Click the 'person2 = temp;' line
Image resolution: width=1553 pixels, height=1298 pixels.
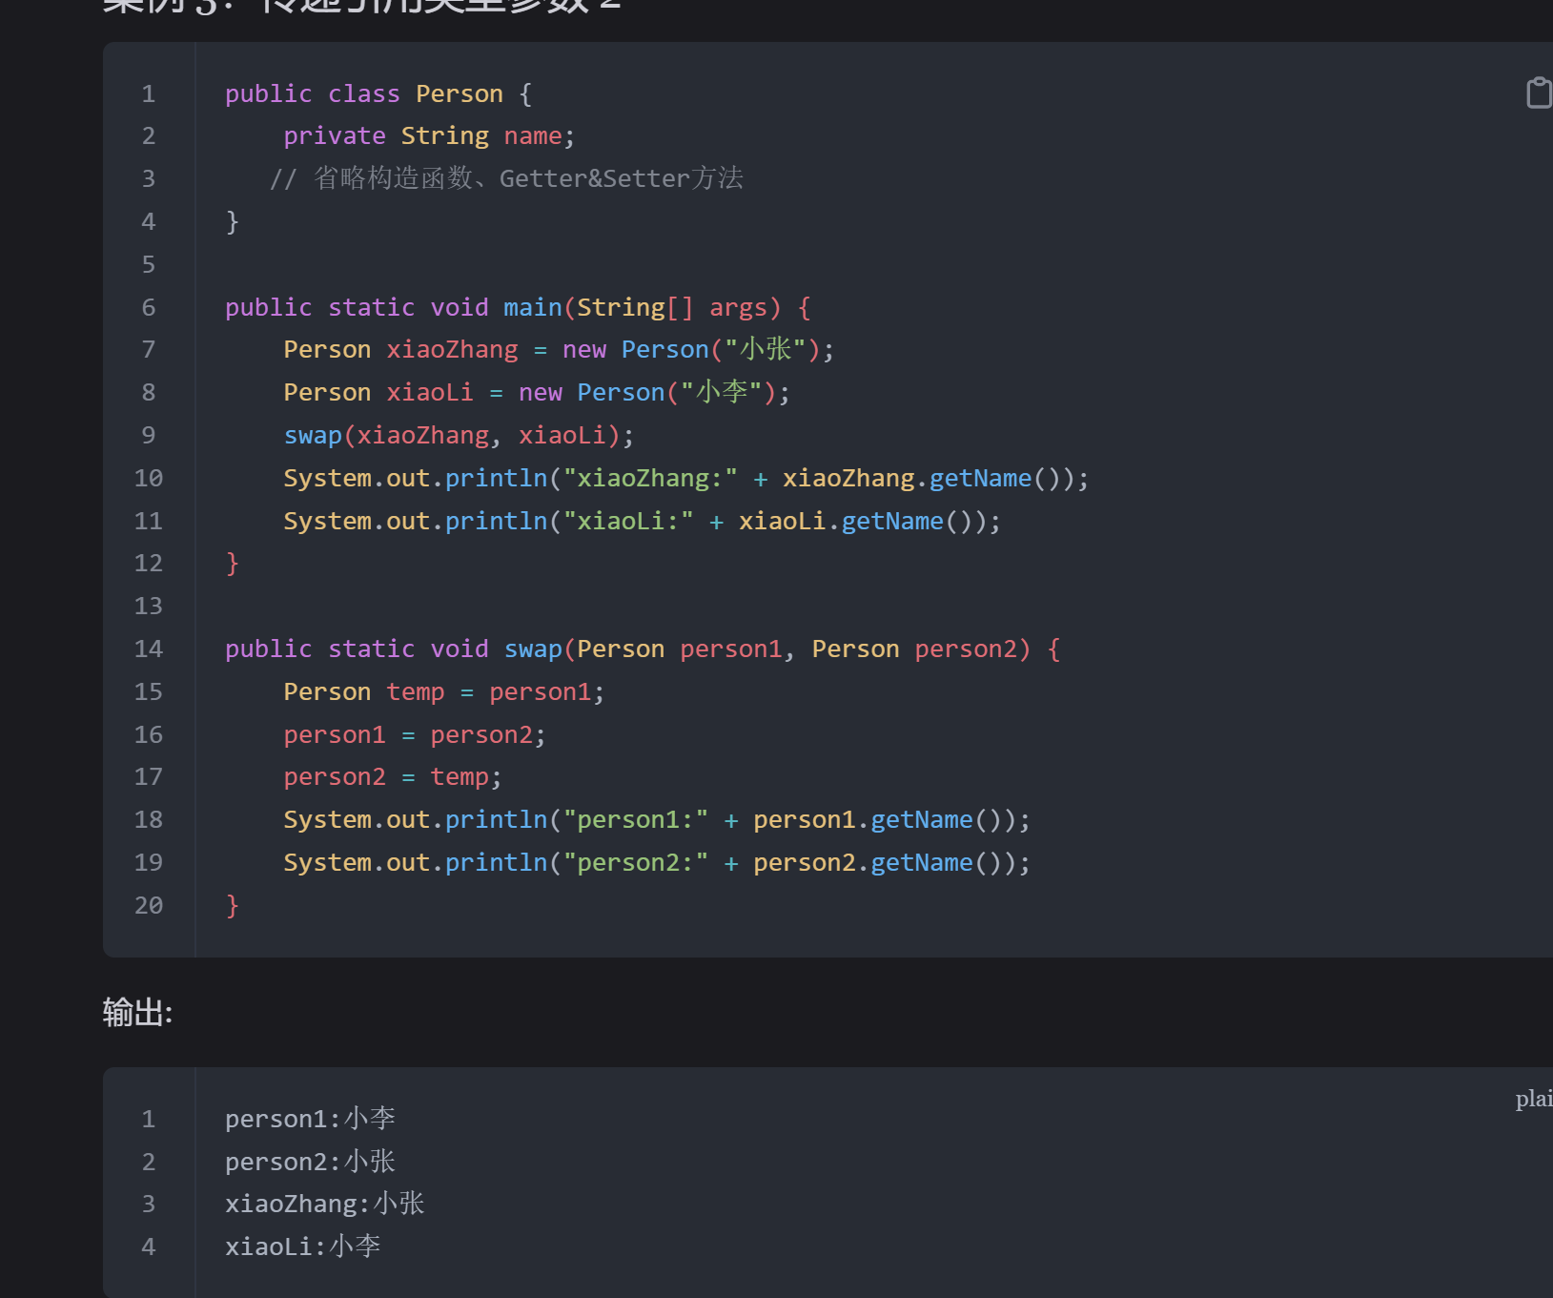tap(393, 777)
